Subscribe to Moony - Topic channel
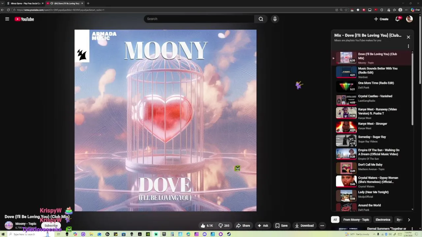This screenshot has width=422, height=237. point(51,225)
